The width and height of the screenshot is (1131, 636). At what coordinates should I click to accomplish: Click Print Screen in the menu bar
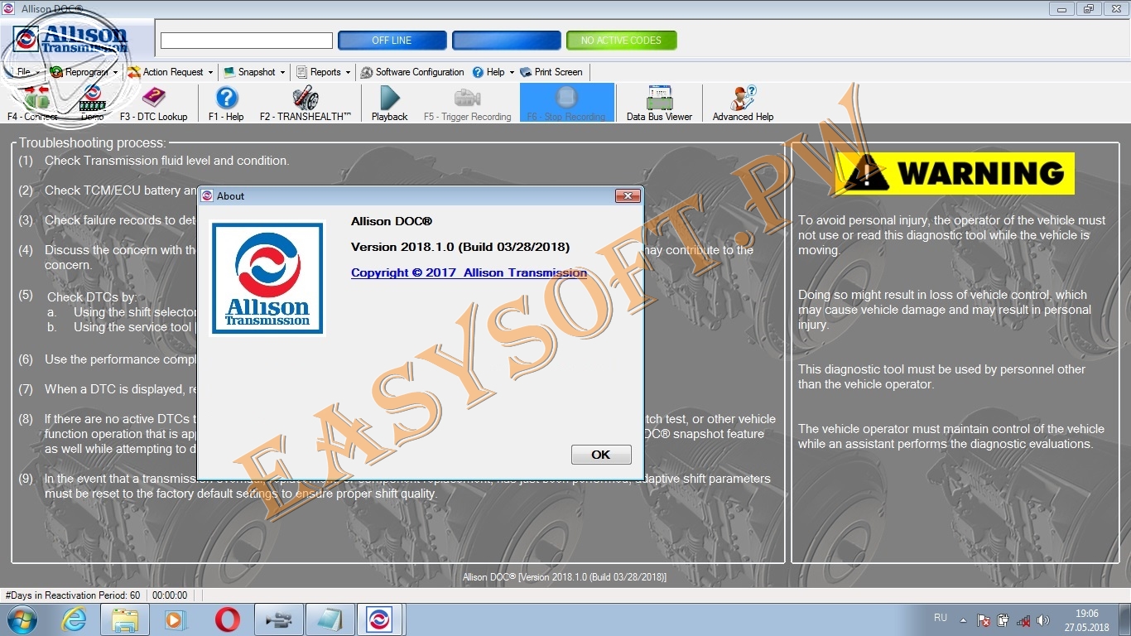(x=551, y=72)
